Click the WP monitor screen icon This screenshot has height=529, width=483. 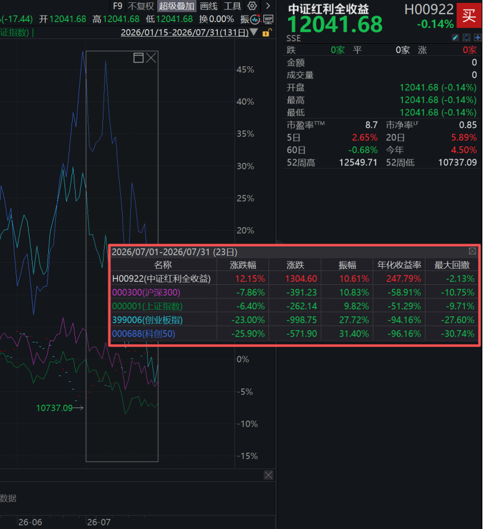(269, 19)
